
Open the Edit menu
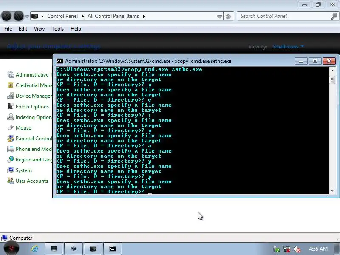(x=23, y=29)
